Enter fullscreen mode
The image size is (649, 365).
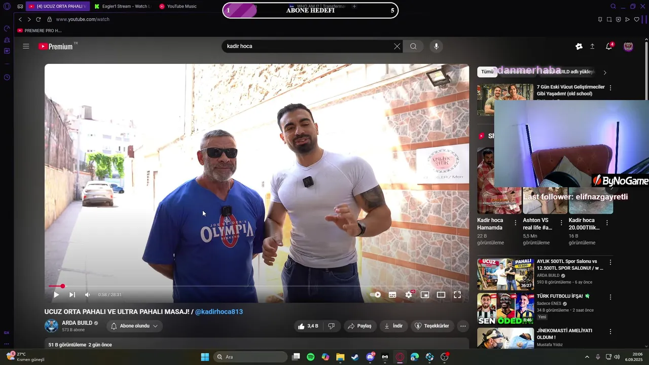coord(457,295)
